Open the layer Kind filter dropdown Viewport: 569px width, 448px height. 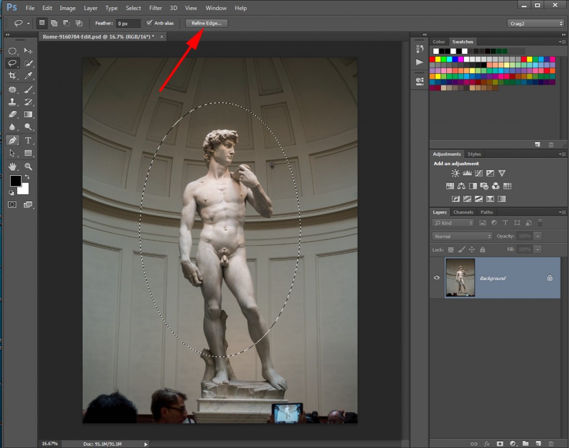(x=453, y=223)
